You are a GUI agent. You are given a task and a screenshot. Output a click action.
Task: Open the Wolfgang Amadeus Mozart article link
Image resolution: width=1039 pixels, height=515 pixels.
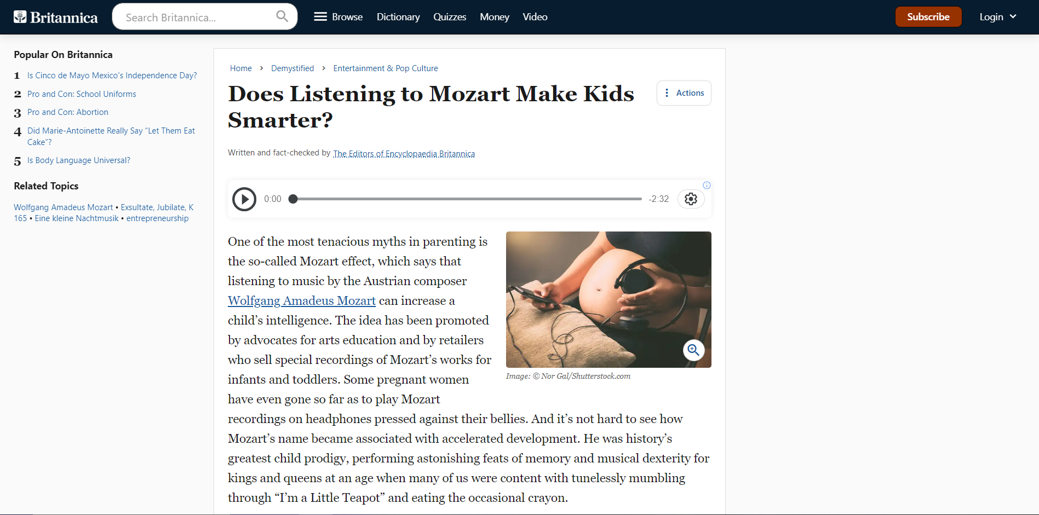302,301
